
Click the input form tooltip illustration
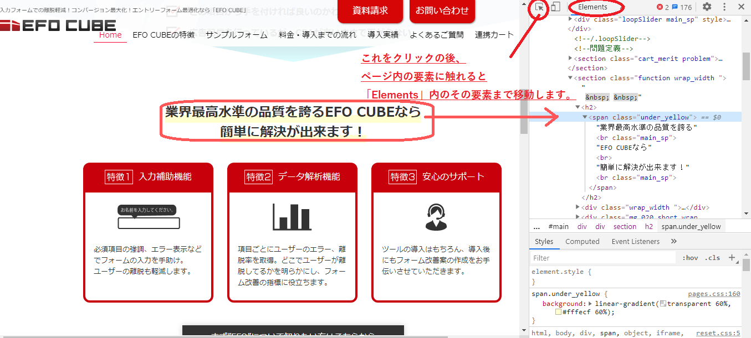(149, 217)
